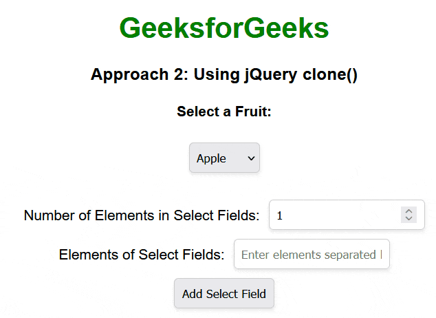Click the value "1" in the number field
436x318 pixels.
click(x=280, y=216)
